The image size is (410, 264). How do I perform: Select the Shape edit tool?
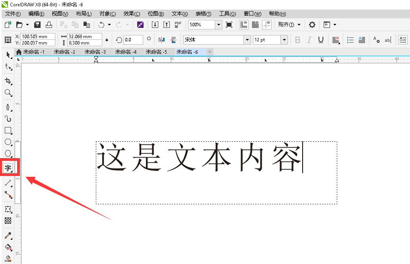(x=8, y=66)
